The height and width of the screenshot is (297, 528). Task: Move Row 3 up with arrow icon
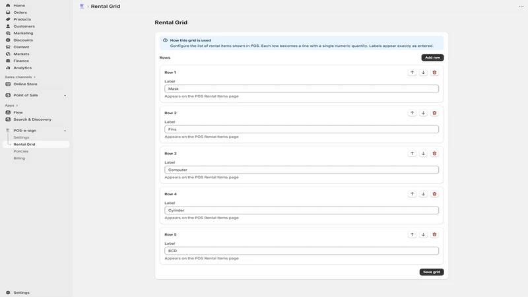[x=412, y=153]
